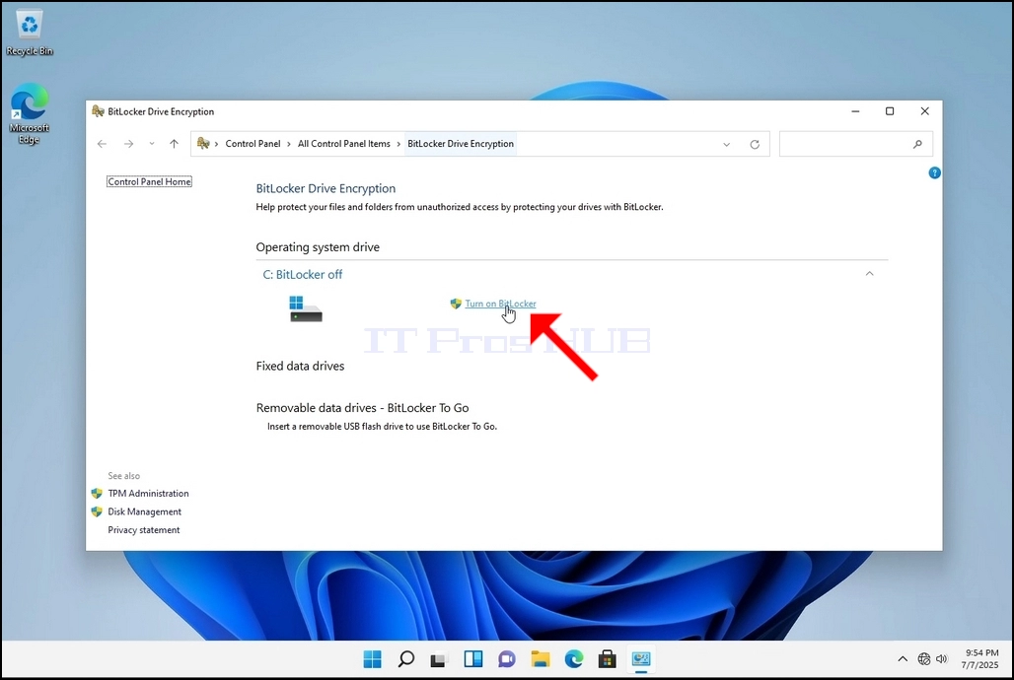Screen dimensions: 1014x680
Task: Select the Removable data drives - BitLocker To Go heading
Action: coord(362,408)
